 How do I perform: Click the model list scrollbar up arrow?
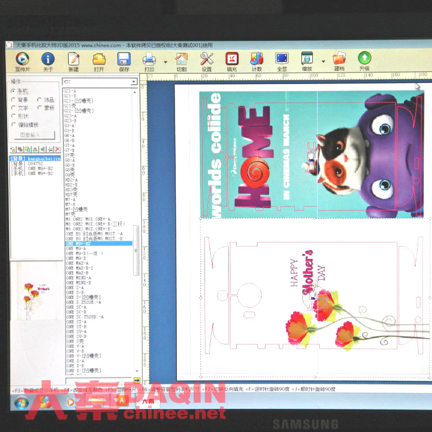click(x=135, y=92)
